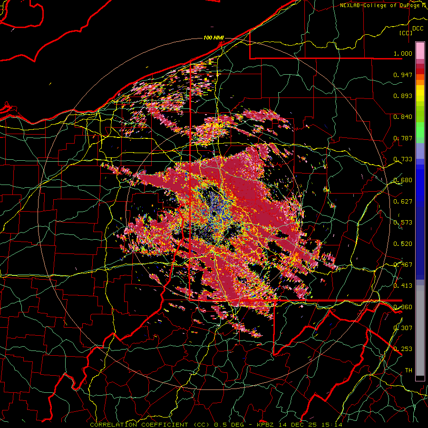Screen dimensions: 428x428
Task: Click the 50 NMI range ring label
Action: pos(214,126)
